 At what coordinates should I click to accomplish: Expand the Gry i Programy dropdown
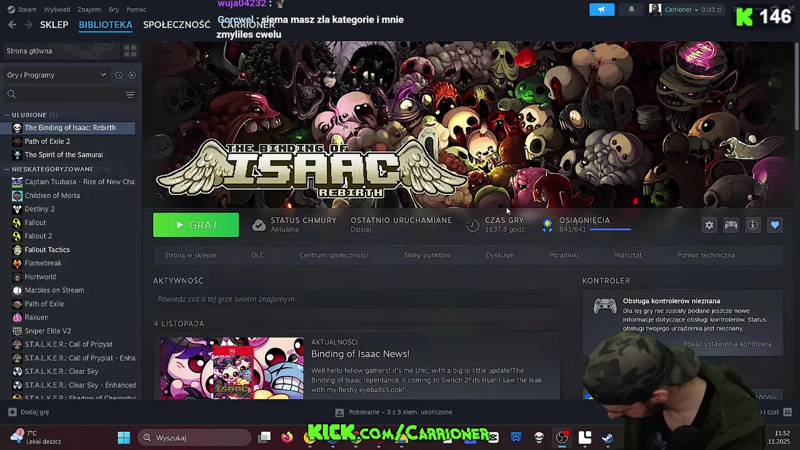(x=56, y=75)
